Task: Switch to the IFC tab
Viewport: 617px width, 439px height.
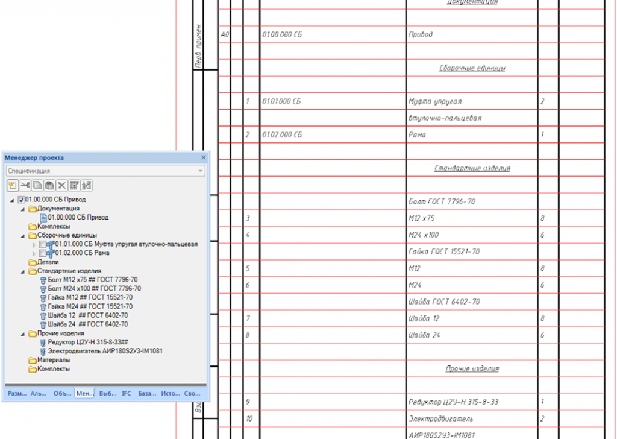Action: click(127, 393)
